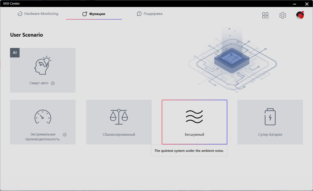Click the charging battery icon

coord(270,117)
